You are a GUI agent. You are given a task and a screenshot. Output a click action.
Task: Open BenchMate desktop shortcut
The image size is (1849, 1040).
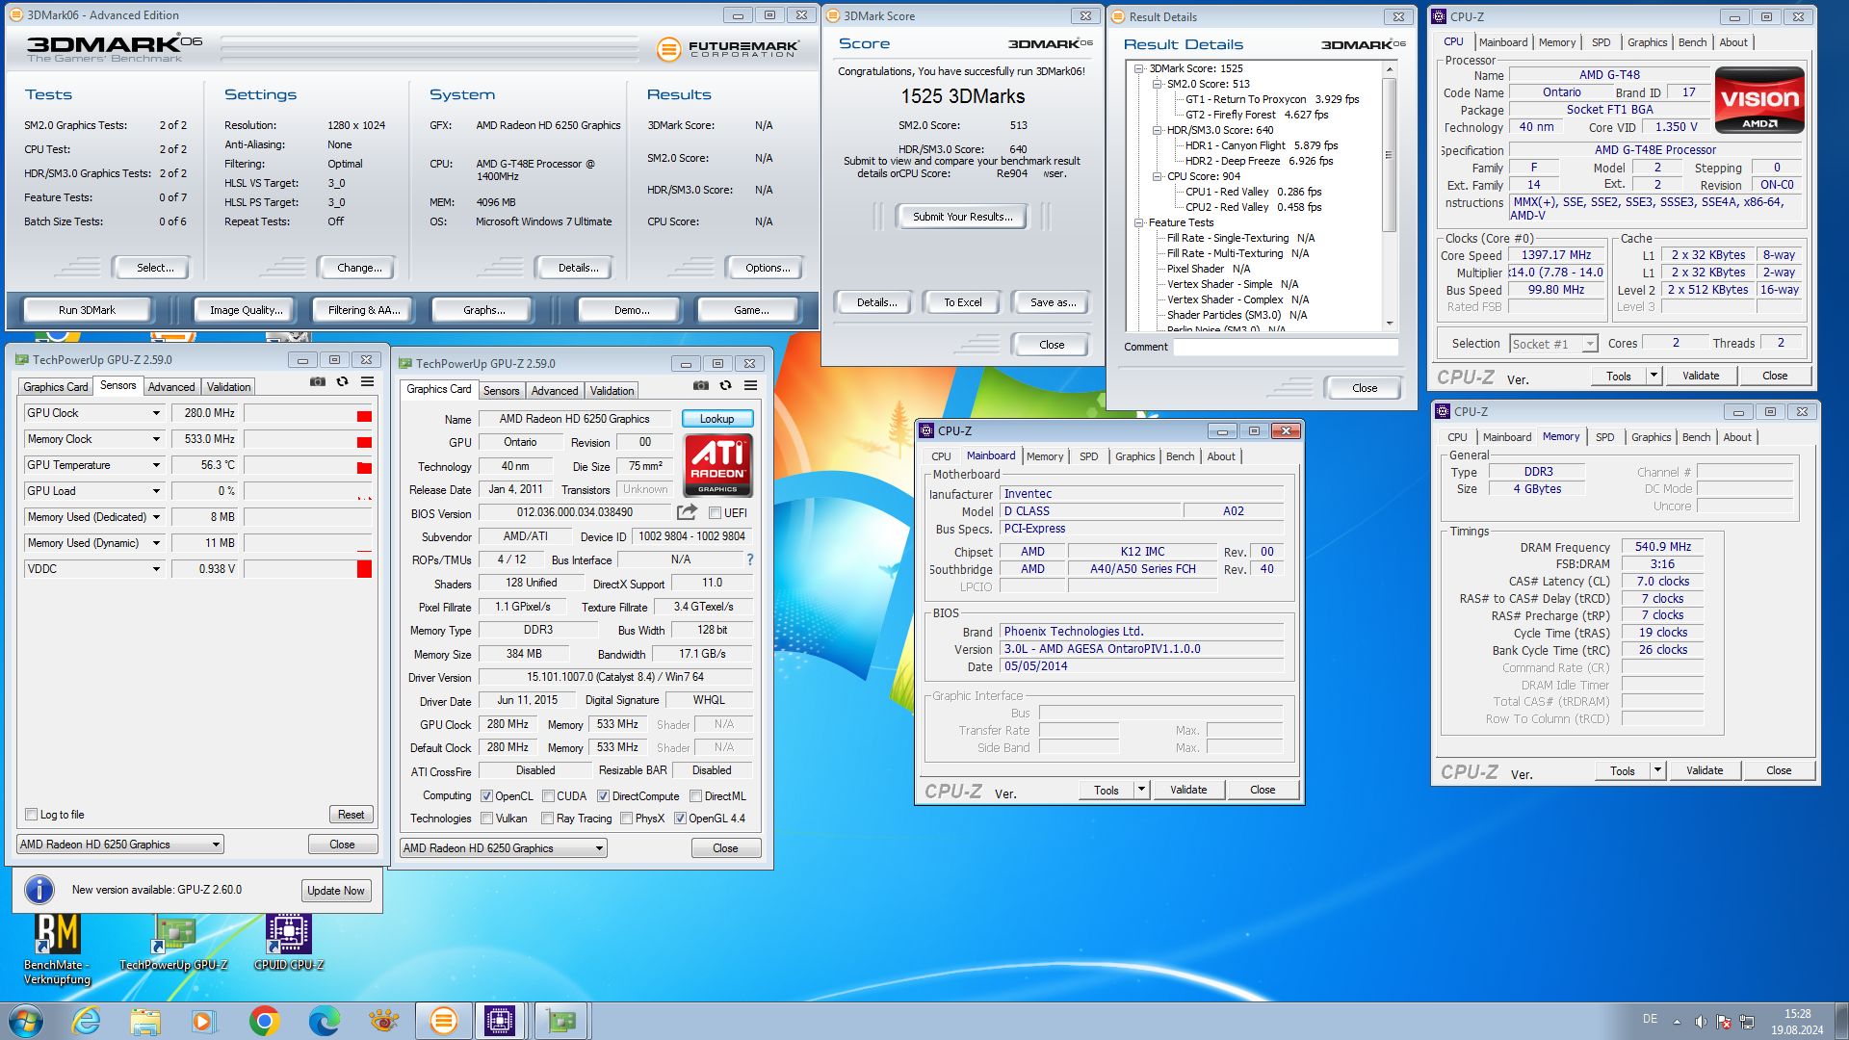click(57, 949)
